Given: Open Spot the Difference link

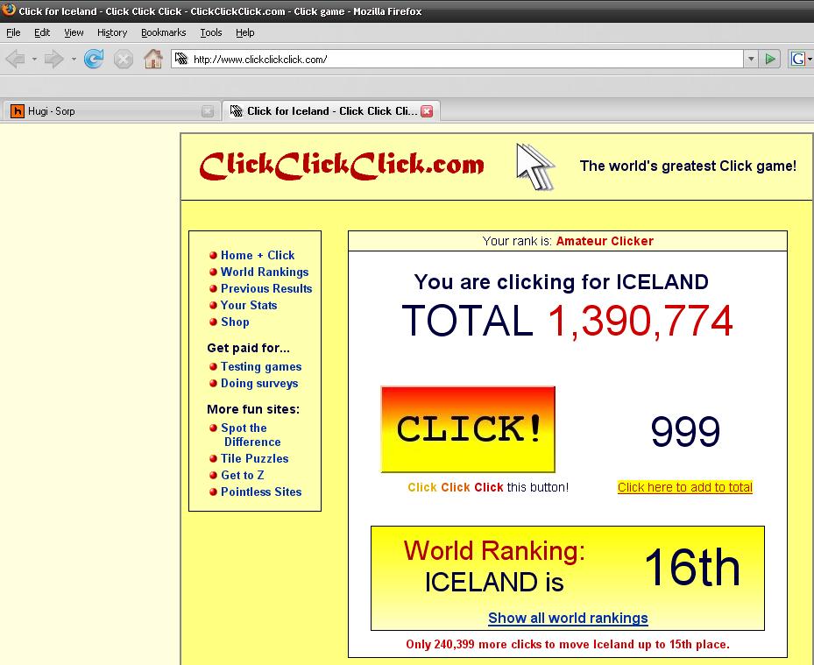Looking at the screenshot, I should click(251, 435).
